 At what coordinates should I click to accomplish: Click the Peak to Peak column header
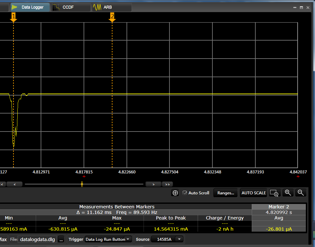[x=171, y=218]
